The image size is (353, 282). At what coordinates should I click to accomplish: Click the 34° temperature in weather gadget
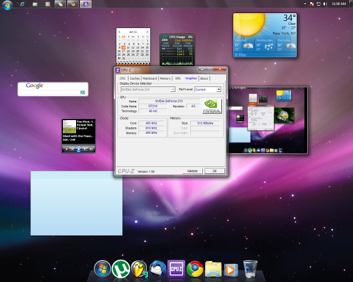(289, 18)
